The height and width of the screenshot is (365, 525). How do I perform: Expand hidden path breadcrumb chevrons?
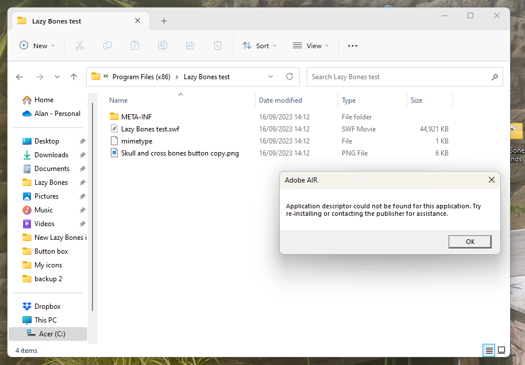click(x=106, y=76)
